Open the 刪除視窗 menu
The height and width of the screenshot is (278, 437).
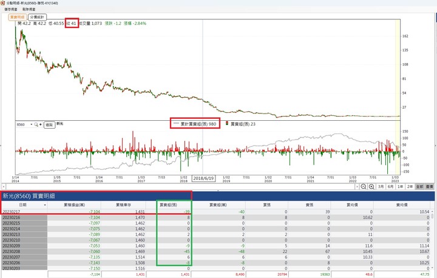29,9
